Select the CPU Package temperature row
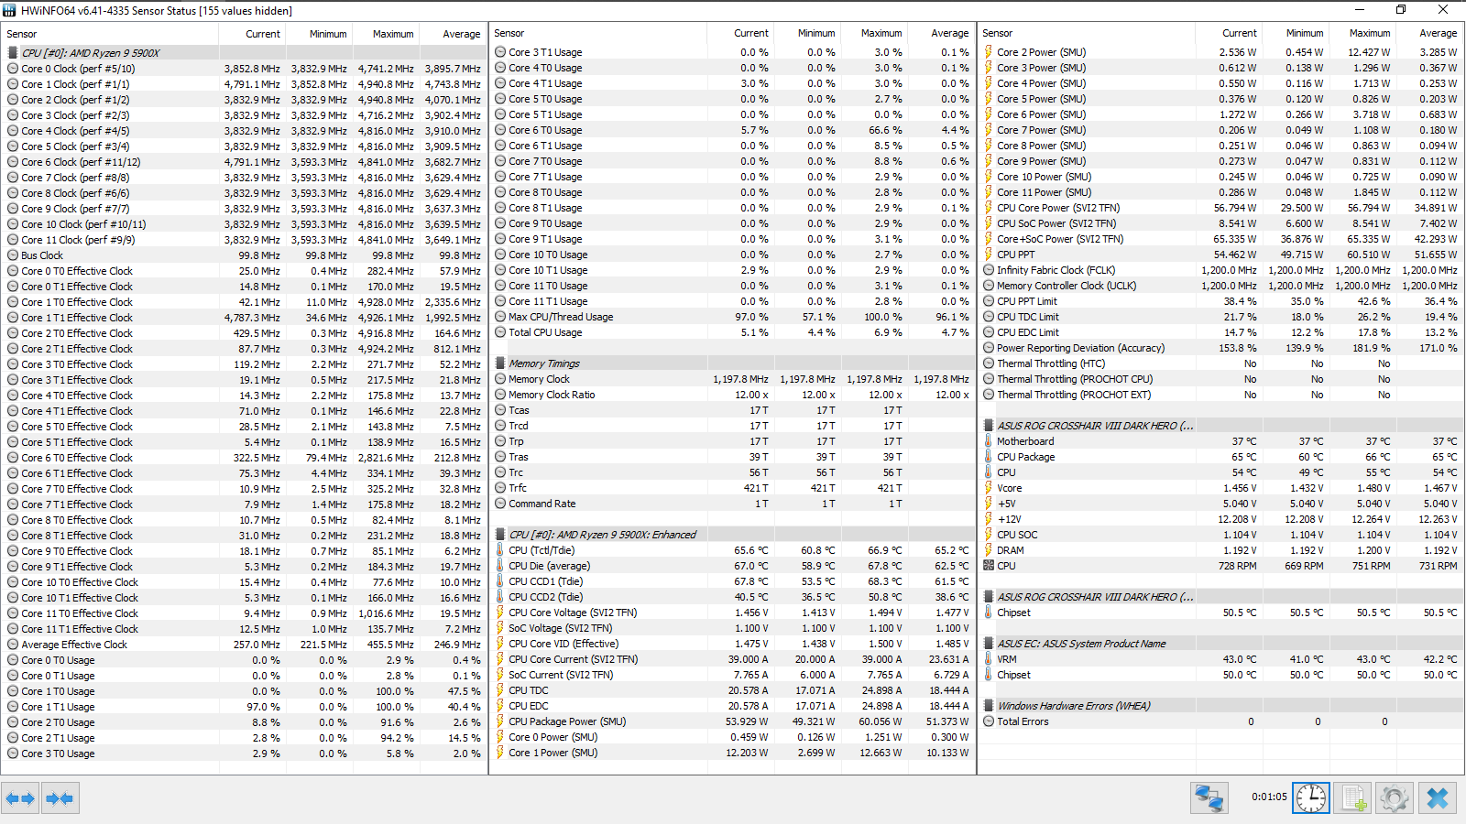The width and height of the screenshot is (1466, 824). 1220,457
